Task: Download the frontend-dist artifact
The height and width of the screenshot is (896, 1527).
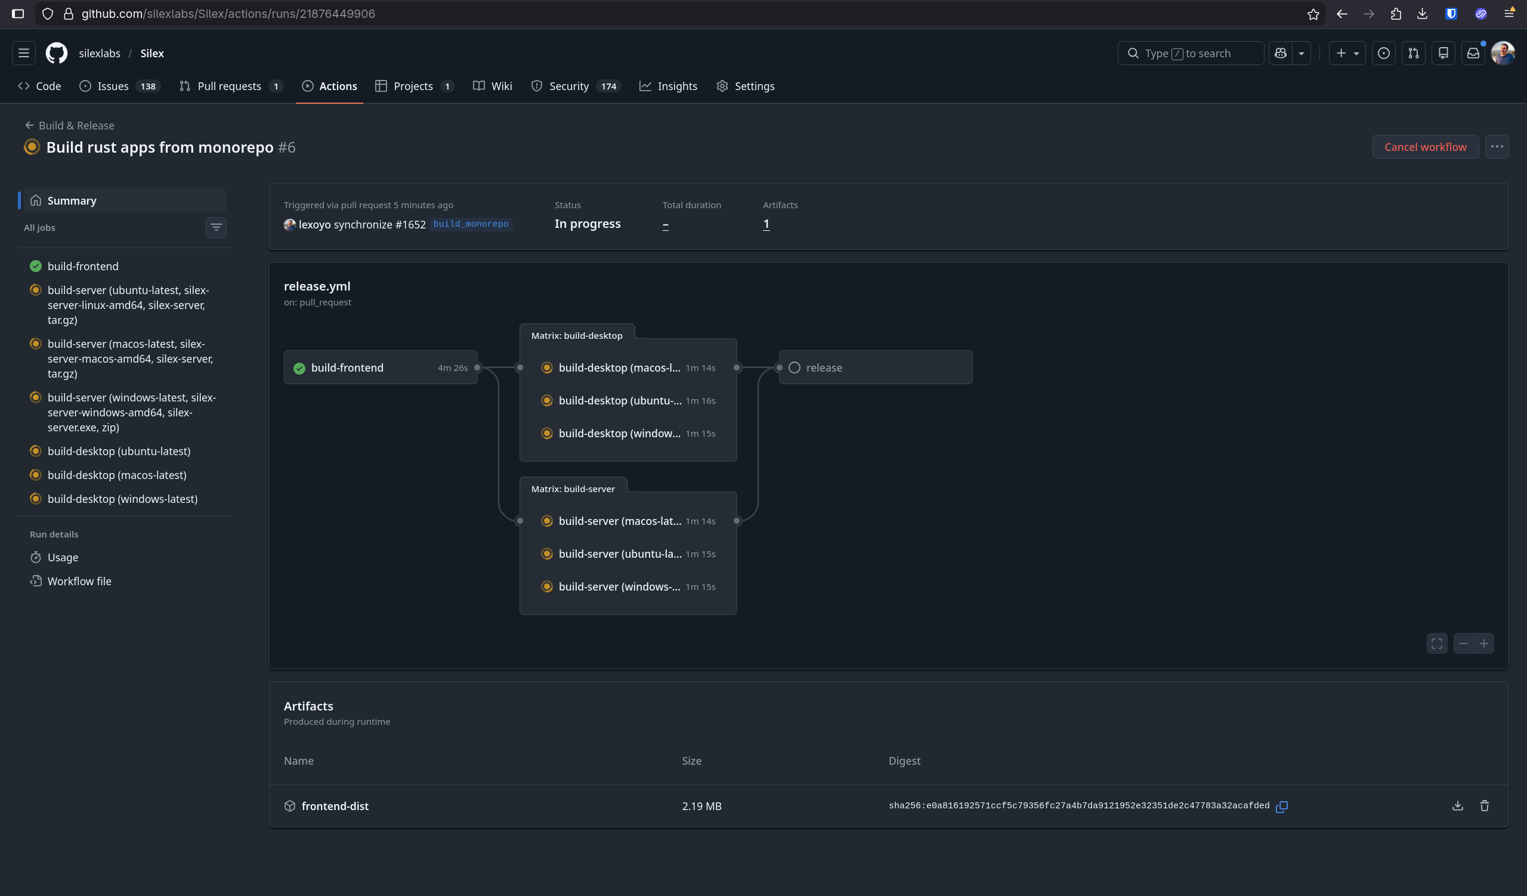Action: pyautogui.click(x=1457, y=806)
